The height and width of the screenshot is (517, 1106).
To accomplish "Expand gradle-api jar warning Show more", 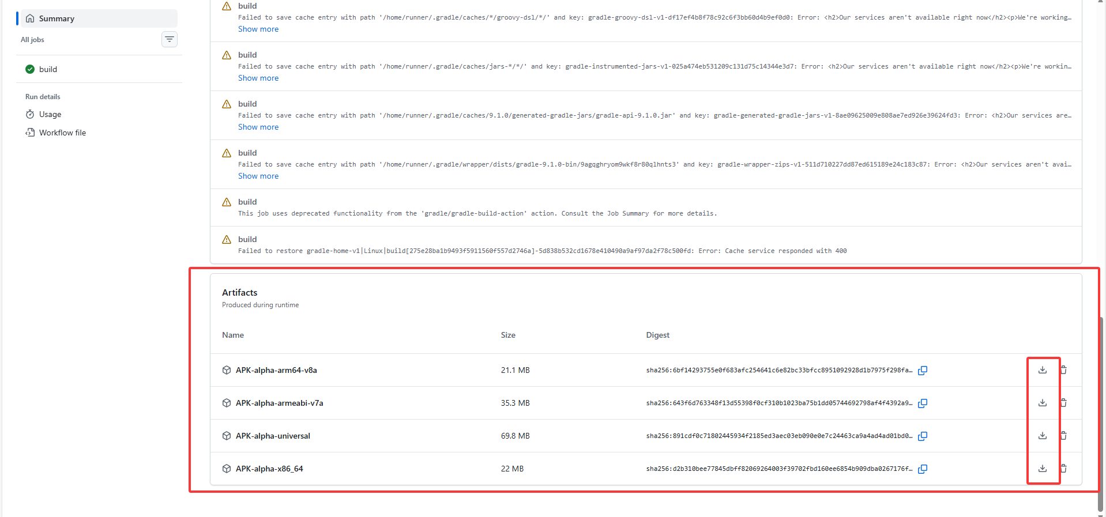I will (x=258, y=127).
